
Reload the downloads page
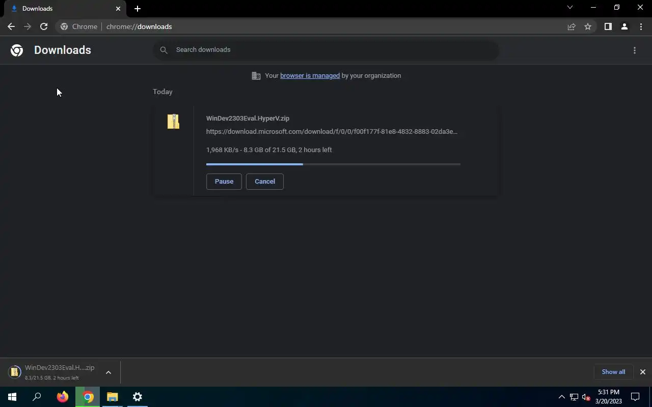[44, 26]
